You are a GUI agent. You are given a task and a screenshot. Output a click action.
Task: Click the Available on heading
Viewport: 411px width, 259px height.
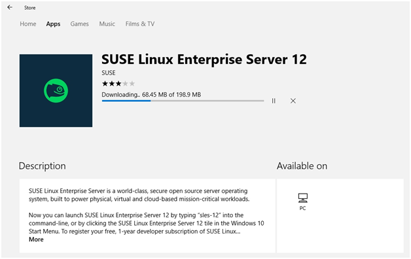(x=302, y=166)
